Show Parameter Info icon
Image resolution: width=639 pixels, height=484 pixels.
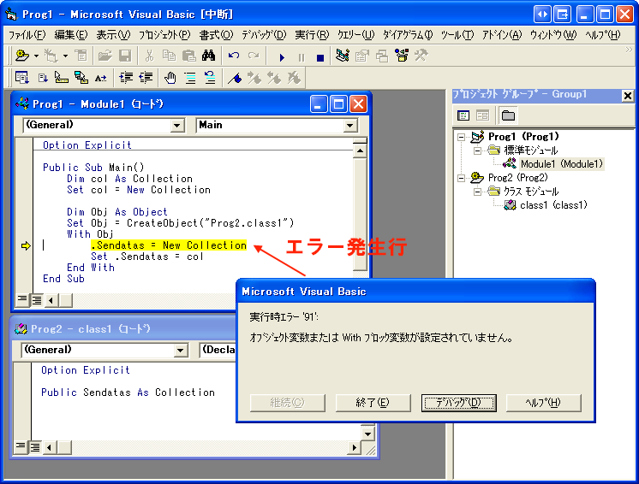pos(81,77)
